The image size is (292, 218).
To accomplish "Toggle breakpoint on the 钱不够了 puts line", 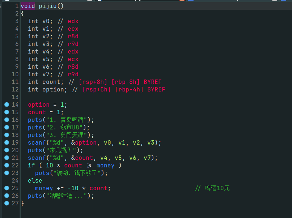I will coord(7,173).
